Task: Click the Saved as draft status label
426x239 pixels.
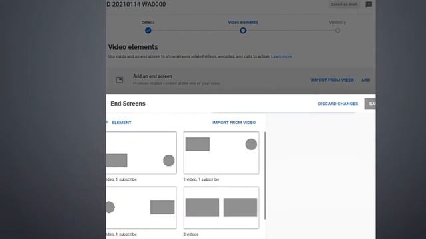Action: click(344, 5)
